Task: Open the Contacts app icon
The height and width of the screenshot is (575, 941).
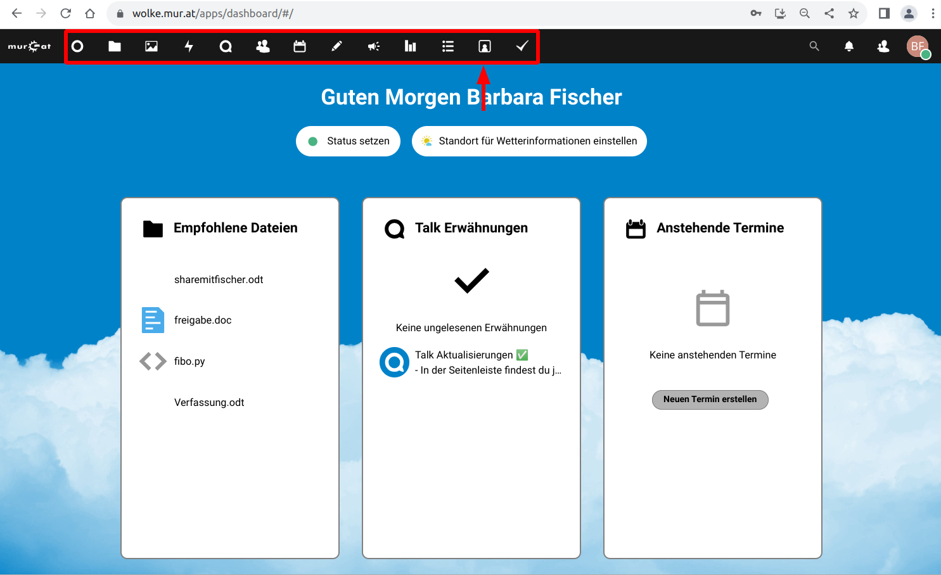Action: coord(262,46)
